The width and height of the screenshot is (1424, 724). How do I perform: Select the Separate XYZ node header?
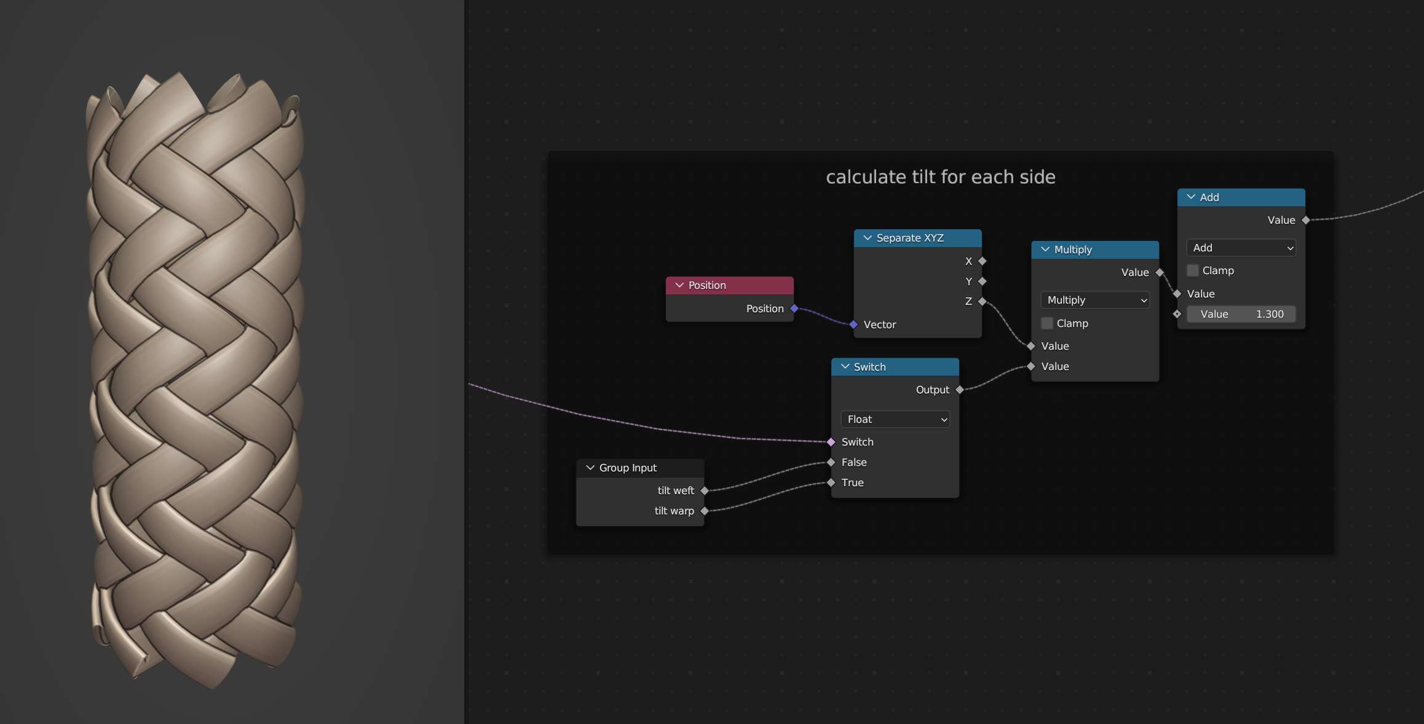pos(917,238)
